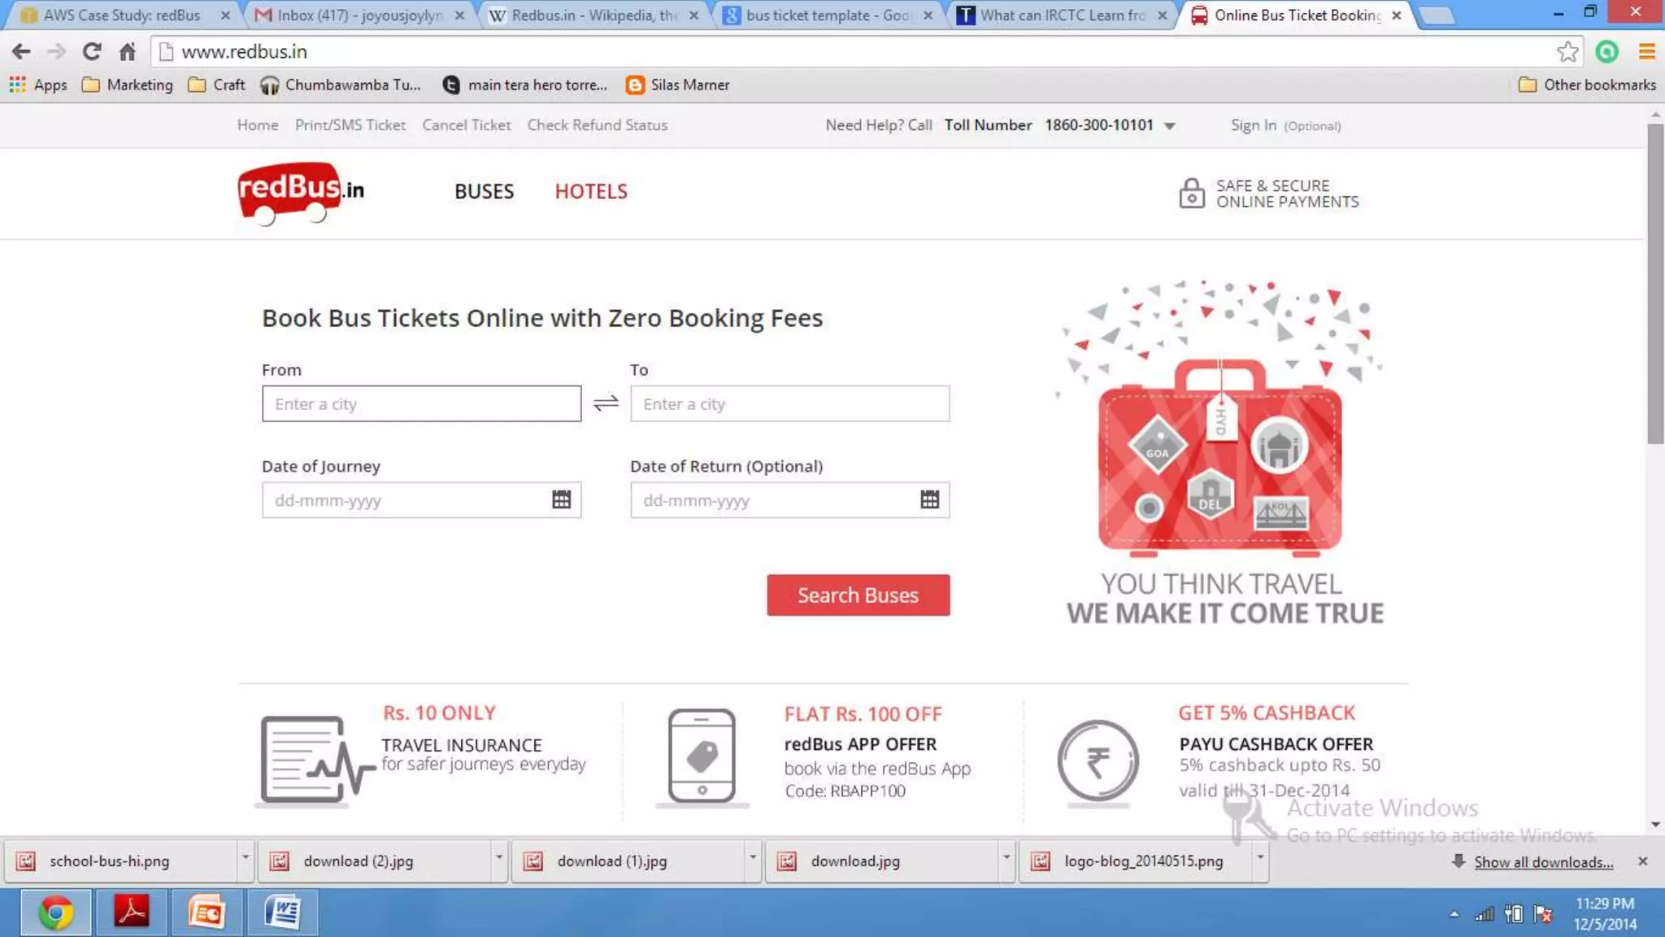Screen dimensions: 1665x937
Task: Click the Show all downloads link
Action: (x=1543, y=862)
